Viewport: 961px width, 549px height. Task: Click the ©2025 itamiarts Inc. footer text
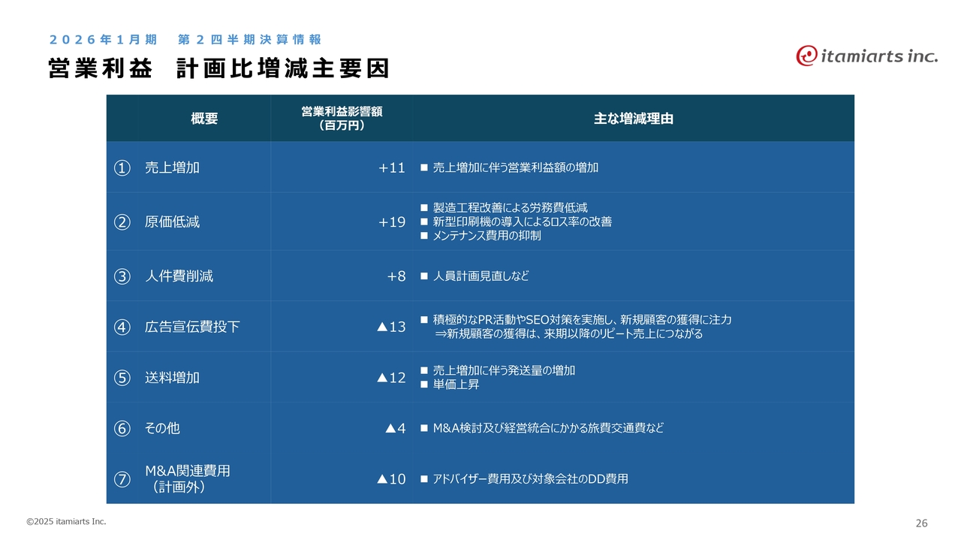[66, 521]
